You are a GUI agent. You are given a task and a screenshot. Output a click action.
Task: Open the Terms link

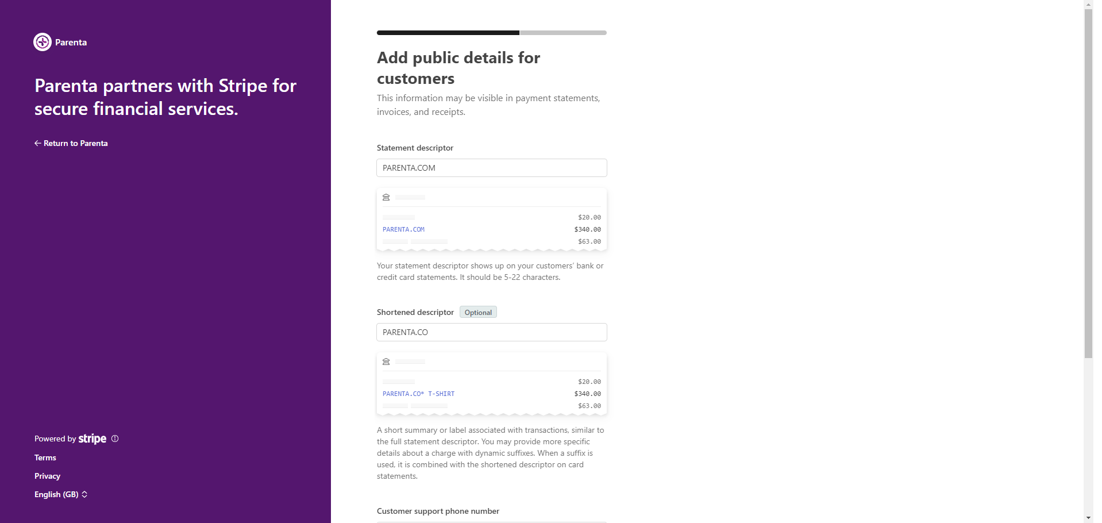pos(45,457)
